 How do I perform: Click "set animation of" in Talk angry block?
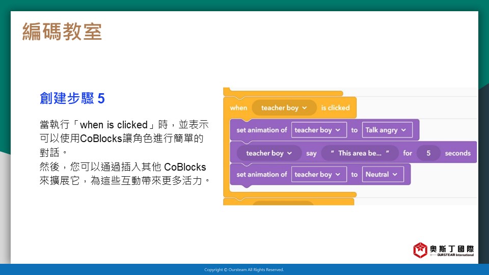(262, 130)
